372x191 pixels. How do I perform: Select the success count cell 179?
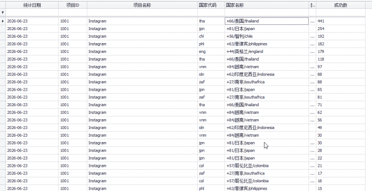point(341,51)
